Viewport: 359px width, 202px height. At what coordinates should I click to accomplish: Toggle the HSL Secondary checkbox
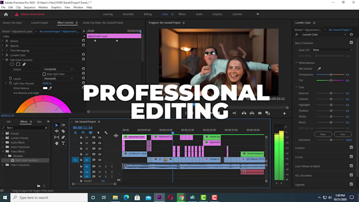coord(351,175)
